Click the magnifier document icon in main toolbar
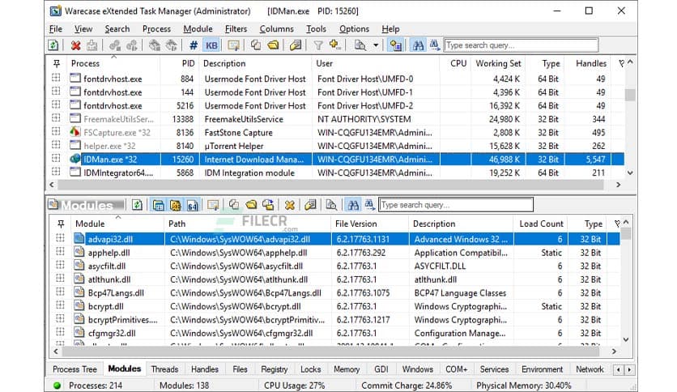Viewport: 677px width, 392px height. pyautogui.click(x=360, y=45)
